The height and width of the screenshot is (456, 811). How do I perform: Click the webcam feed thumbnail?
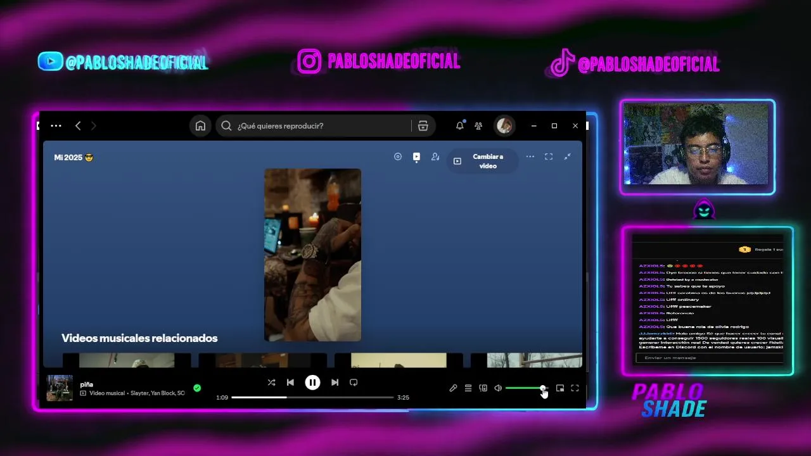click(x=697, y=145)
